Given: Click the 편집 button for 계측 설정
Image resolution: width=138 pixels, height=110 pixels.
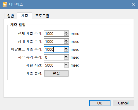Looking at the screenshot, I should pos(56,73).
